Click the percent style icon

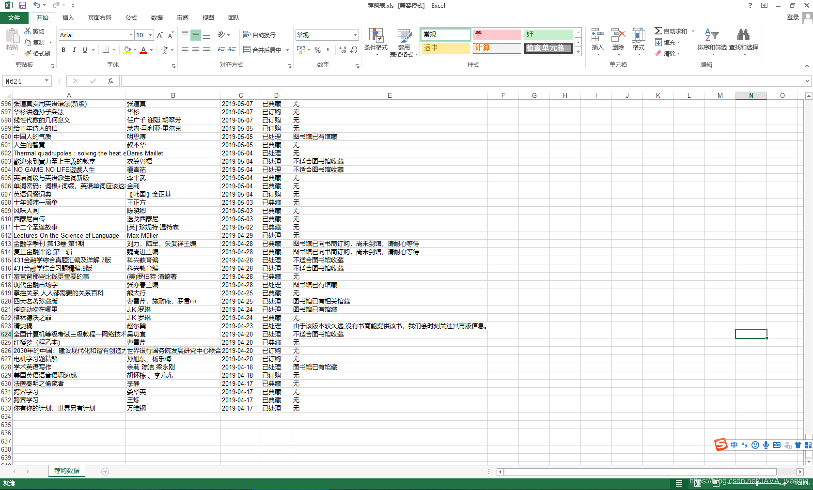click(x=317, y=50)
